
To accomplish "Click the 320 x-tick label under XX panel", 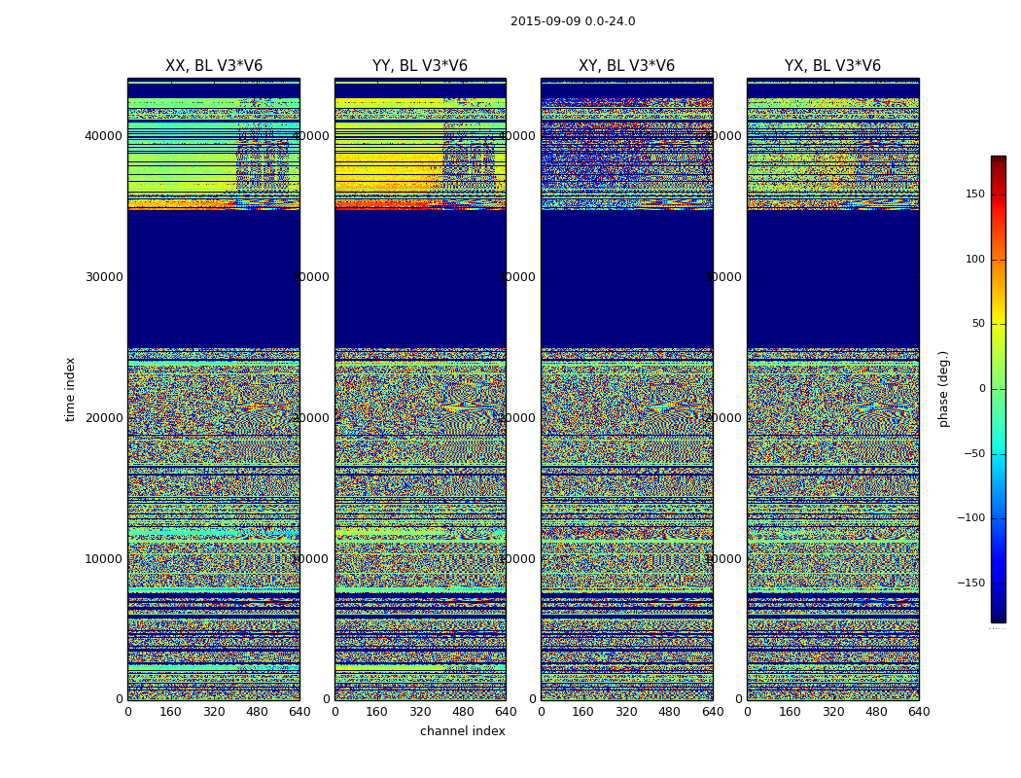I will [x=214, y=712].
